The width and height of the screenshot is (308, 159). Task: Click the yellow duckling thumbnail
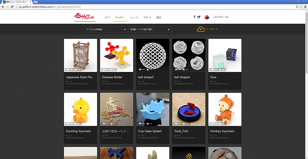[80, 109]
